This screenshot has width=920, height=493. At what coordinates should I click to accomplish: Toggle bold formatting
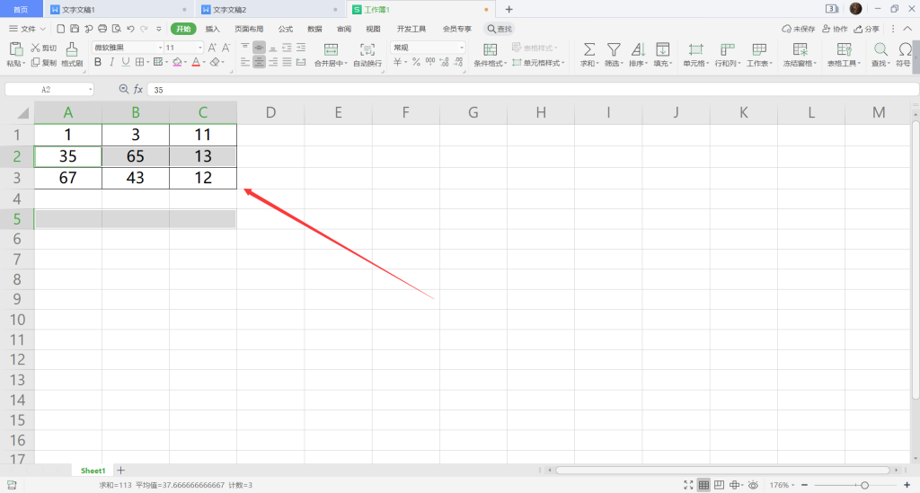[98, 62]
